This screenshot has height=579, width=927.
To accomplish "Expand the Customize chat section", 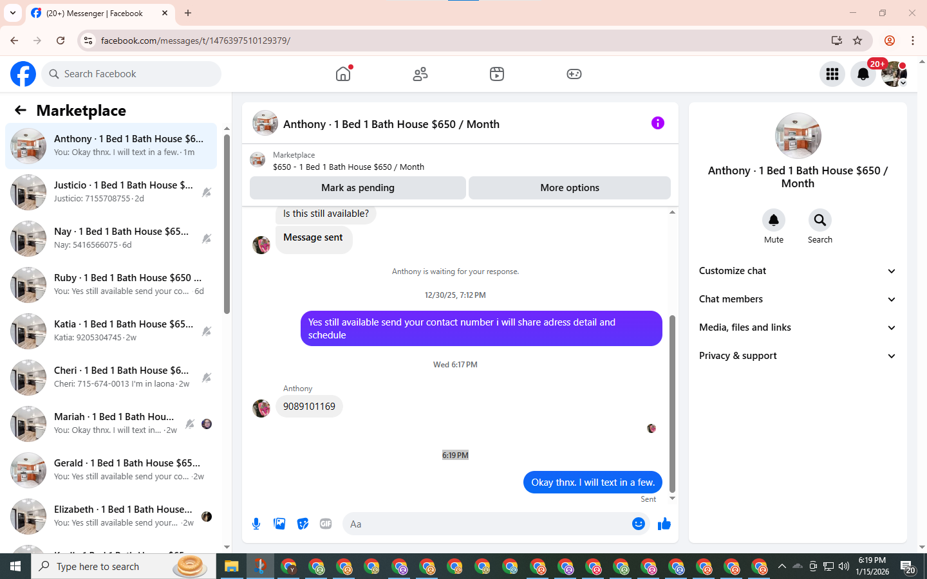I will coord(798,271).
